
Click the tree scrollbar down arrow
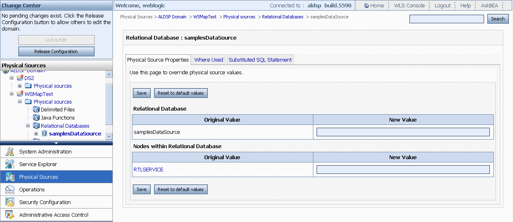pyautogui.click(x=109, y=136)
